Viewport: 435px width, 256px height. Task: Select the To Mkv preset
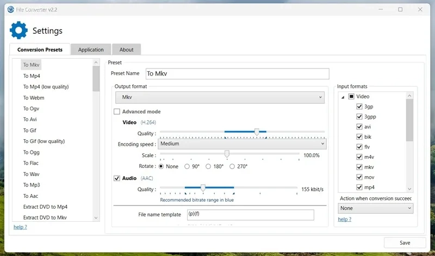point(31,65)
